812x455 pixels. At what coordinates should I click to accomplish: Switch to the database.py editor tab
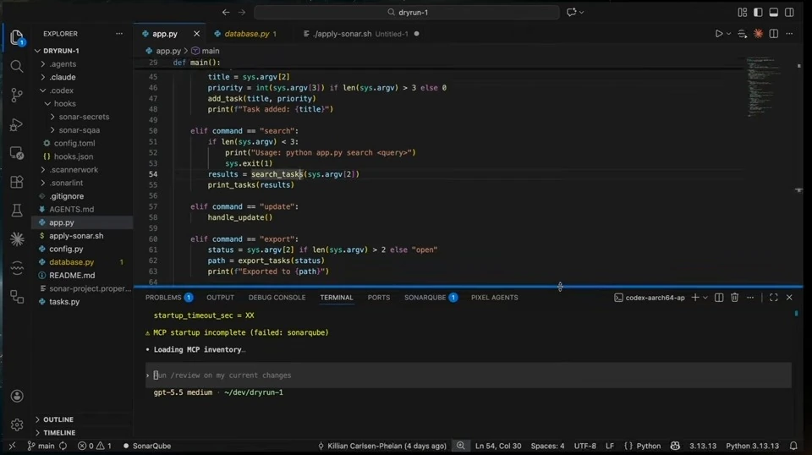(246, 34)
